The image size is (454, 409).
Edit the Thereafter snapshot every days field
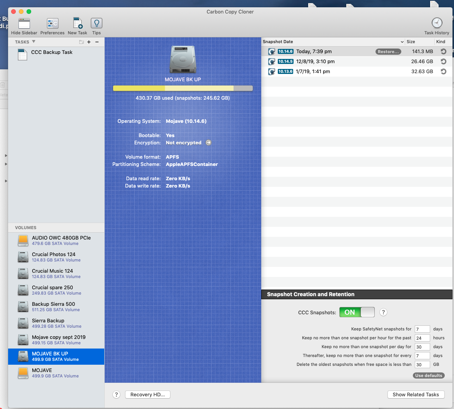422,356
